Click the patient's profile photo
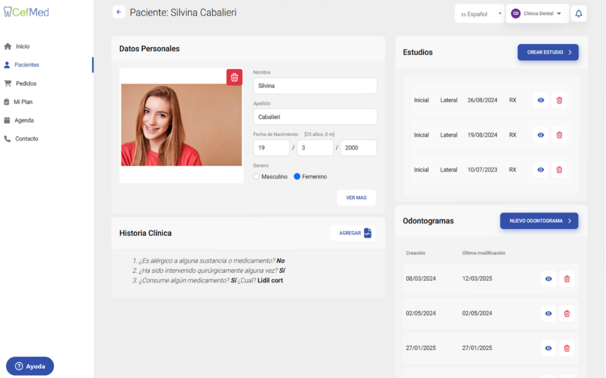 (182, 125)
